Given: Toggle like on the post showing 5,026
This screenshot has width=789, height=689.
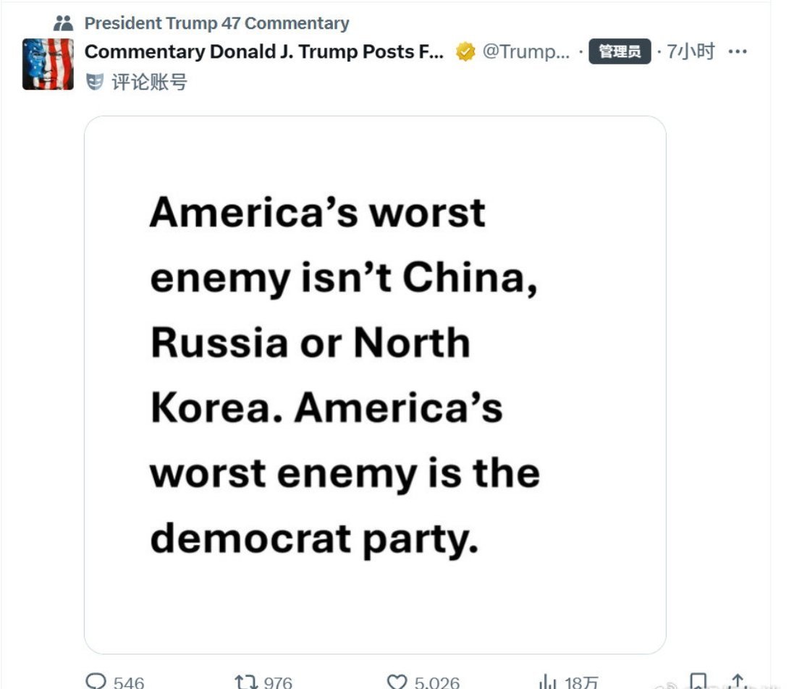Looking at the screenshot, I should pyautogui.click(x=399, y=680).
